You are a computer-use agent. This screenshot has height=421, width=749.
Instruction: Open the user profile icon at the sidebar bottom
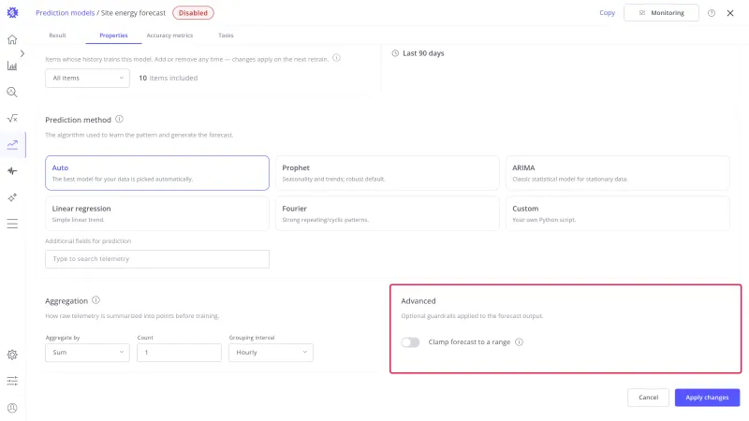(12, 408)
